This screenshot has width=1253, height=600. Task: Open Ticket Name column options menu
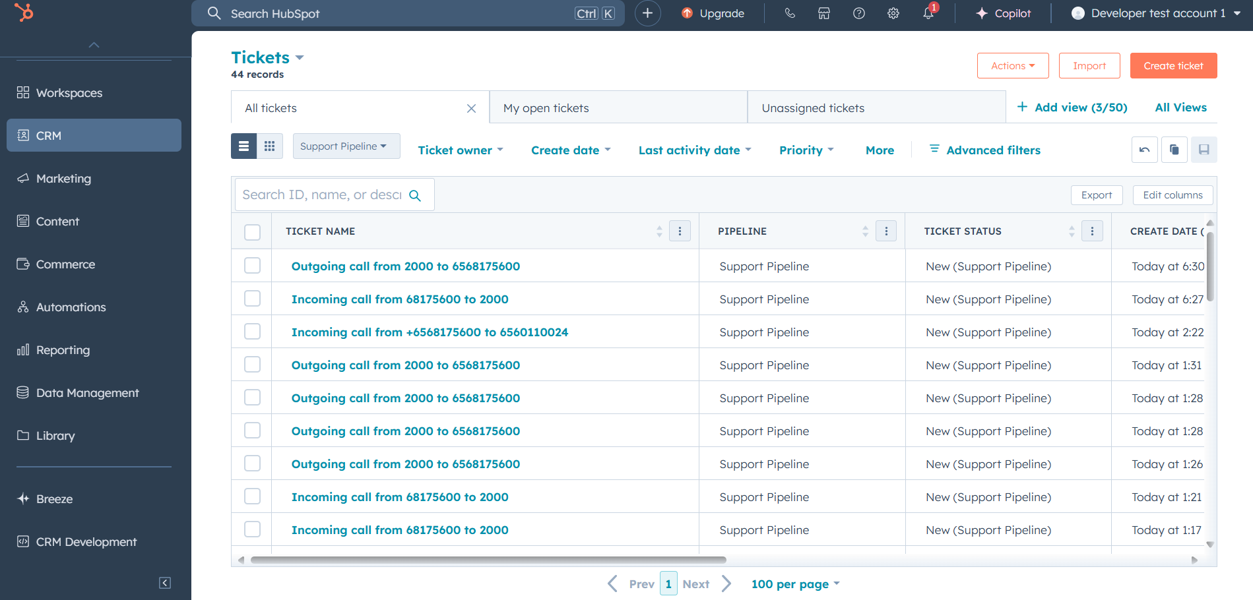[680, 231]
